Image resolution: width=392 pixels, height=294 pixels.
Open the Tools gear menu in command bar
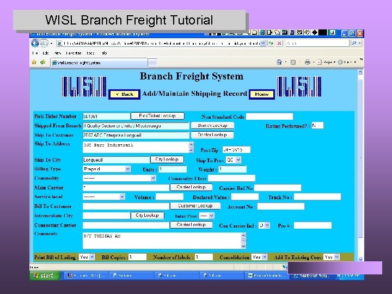click(346, 62)
